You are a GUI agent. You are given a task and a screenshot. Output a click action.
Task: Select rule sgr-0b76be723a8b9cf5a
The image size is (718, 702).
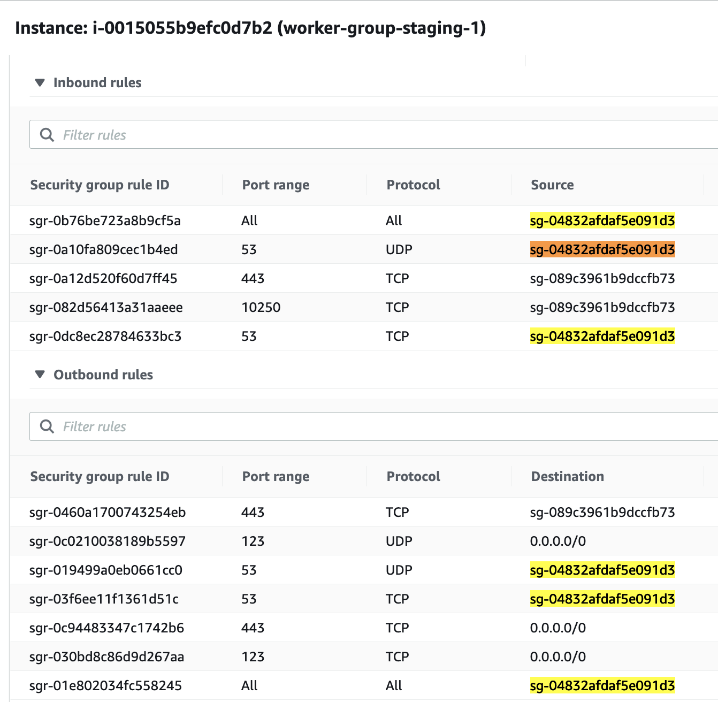[105, 220]
